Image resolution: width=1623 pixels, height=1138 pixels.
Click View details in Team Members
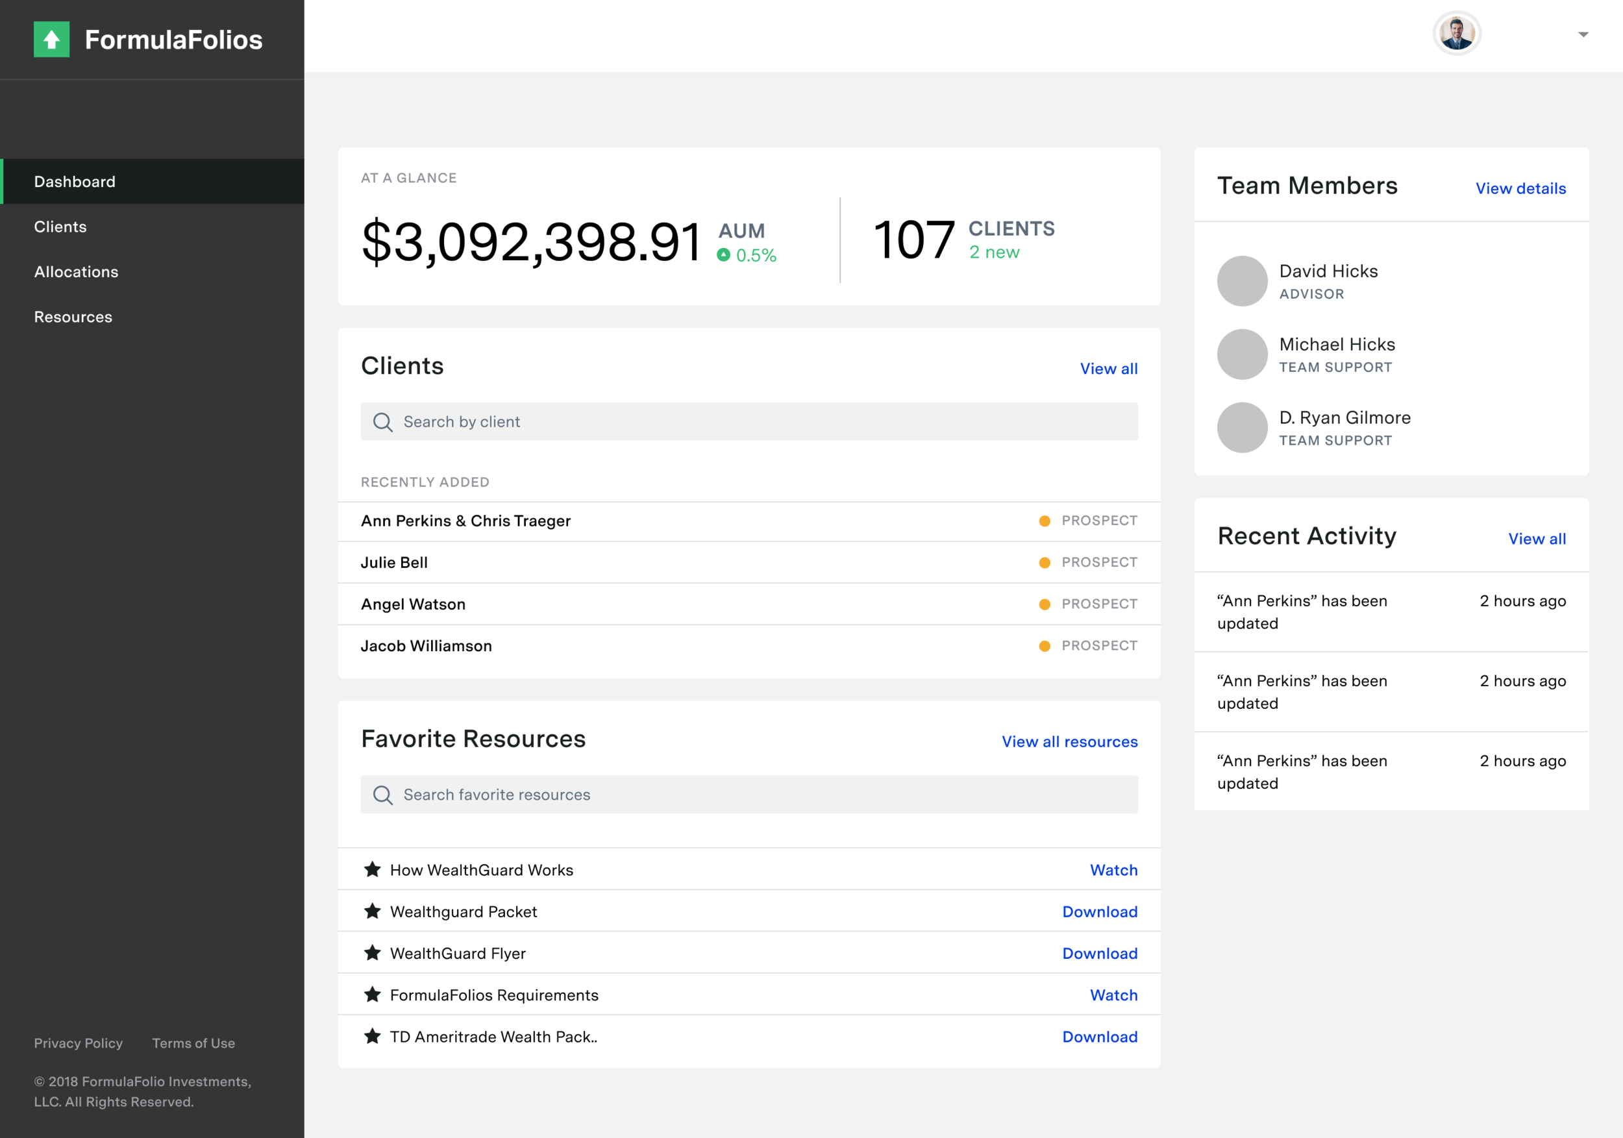point(1520,188)
